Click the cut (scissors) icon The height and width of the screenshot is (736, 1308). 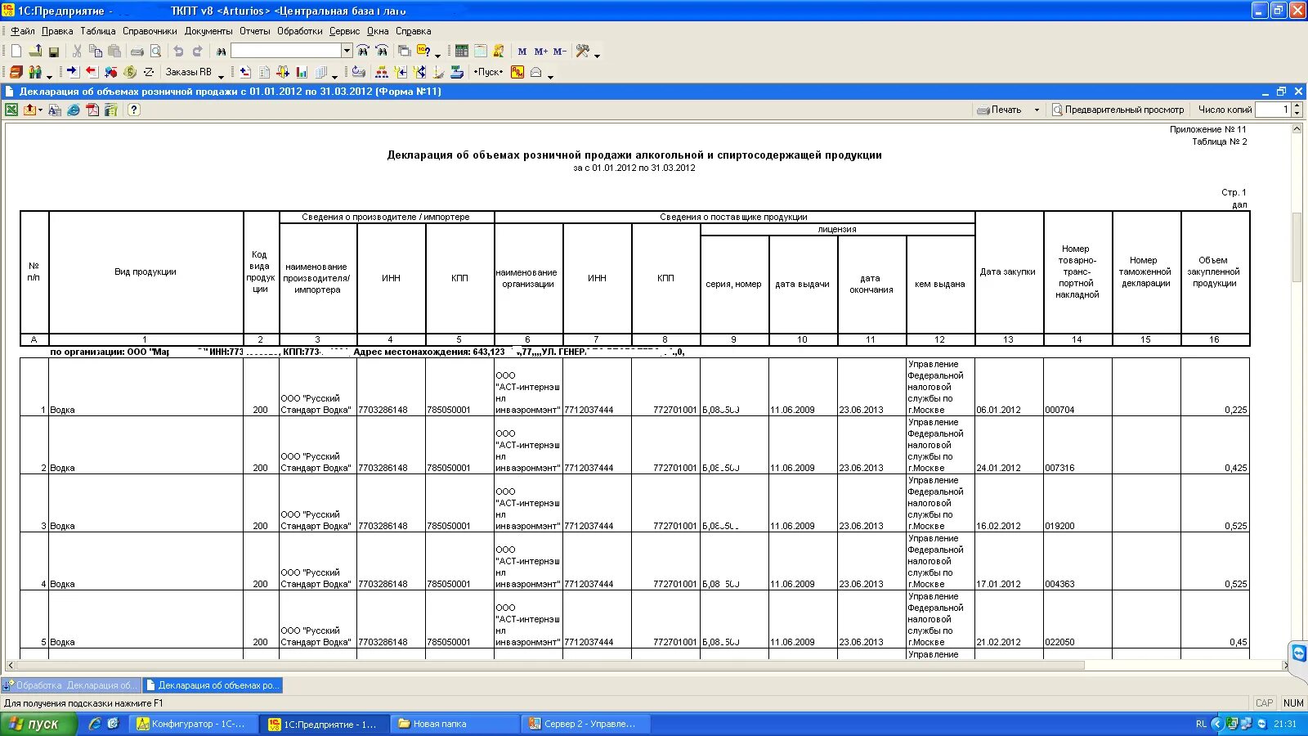77,52
